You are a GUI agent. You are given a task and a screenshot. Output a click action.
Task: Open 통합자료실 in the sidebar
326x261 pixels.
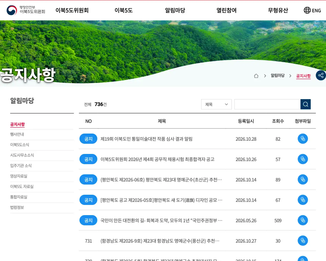pos(19,197)
